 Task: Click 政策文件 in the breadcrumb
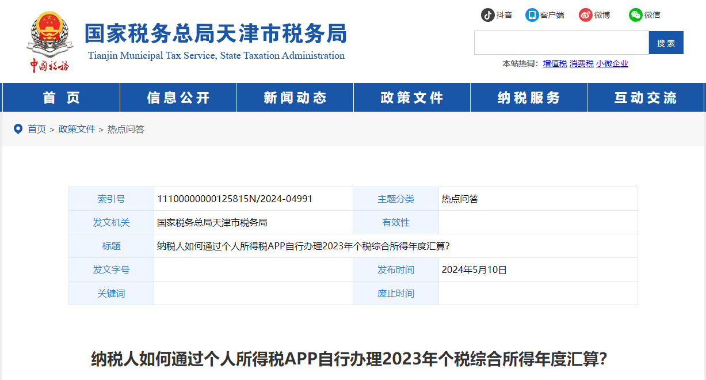tap(77, 129)
